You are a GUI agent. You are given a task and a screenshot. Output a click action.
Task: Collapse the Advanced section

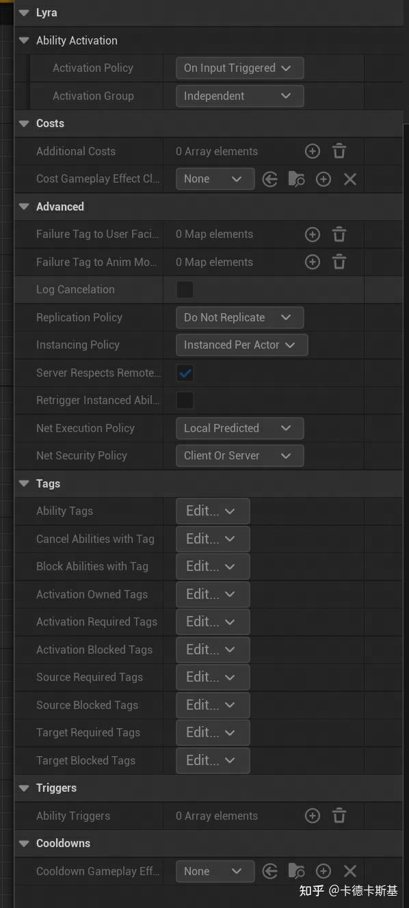[x=25, y=206]
